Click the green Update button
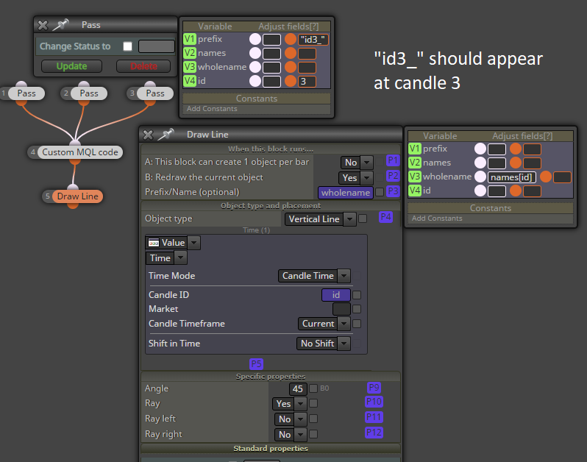The width and height of the screenshot is (587, 462). click(x=71, y=66)
